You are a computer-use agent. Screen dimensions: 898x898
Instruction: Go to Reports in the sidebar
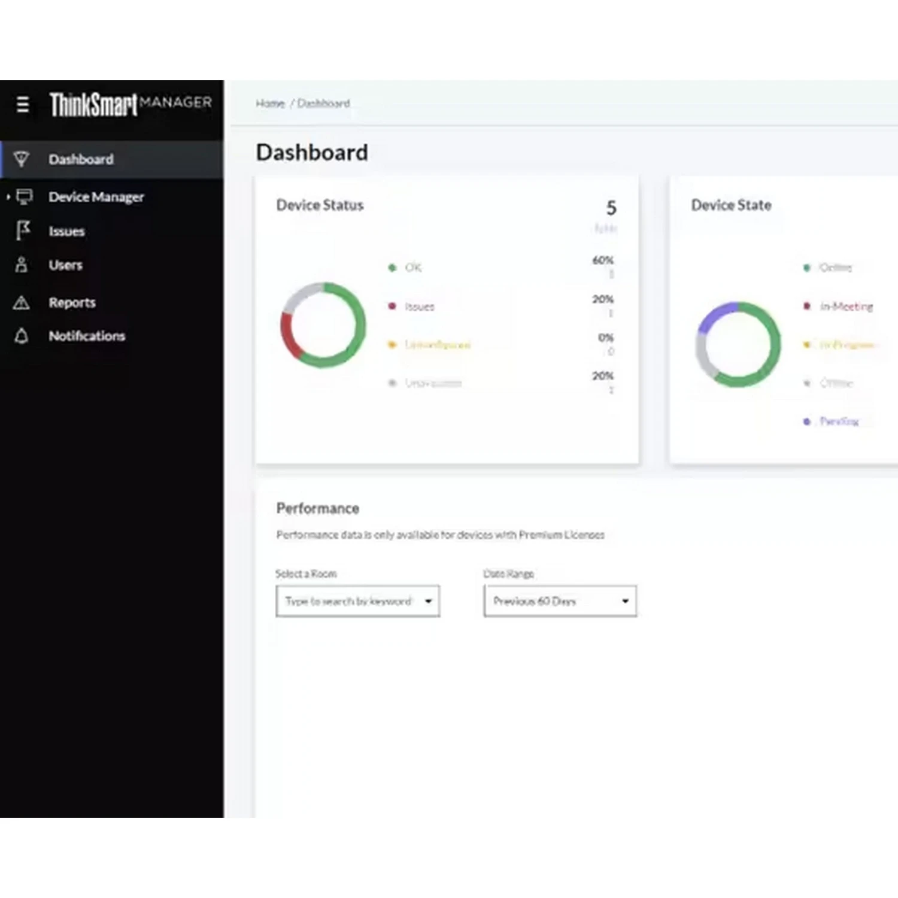click(72, 302)
